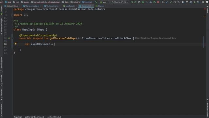209x118 pixels.
Task: Click the Make Project hammer icon
Action: (96, 2)
